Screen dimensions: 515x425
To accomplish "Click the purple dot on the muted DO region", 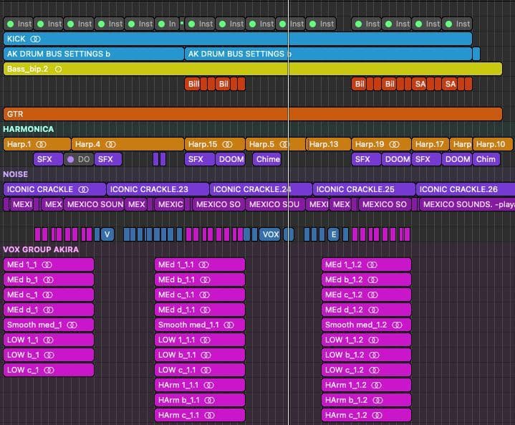I will point(70,159).
